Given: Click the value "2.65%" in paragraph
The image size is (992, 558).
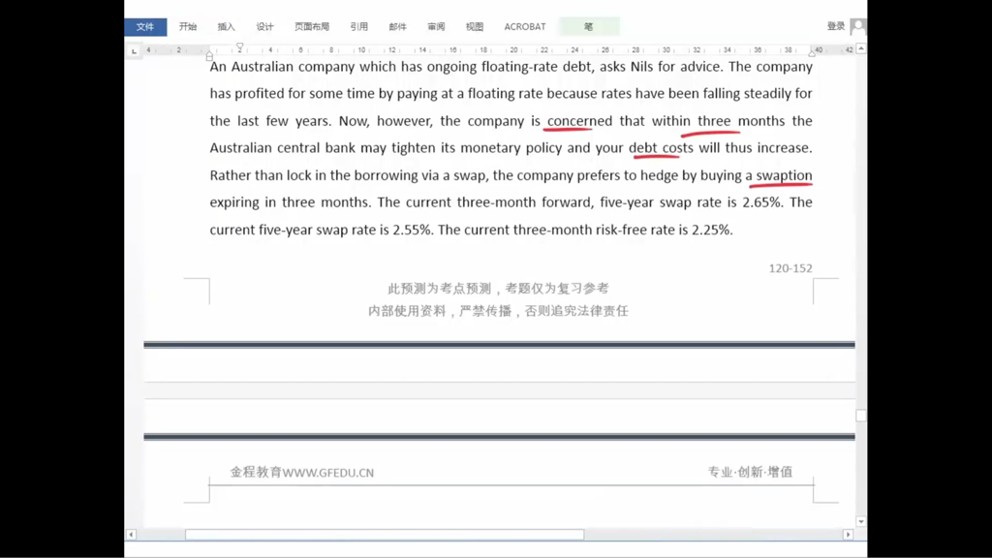Looking at the screenshot, I should (x=763, y=202).
